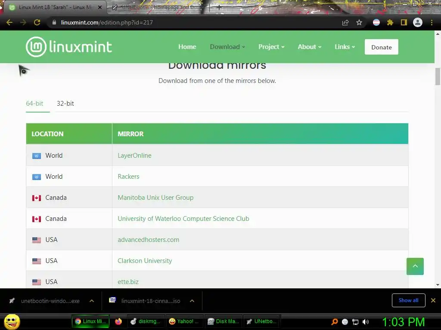Open the profile avatar icon
441x330 pixels.
(x=418, y=22)
